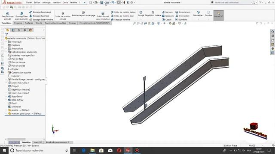Select Symétrie1 feature in tree
Image resolution: width=275 pixels, height=154 pixels.
coord(14,107)
